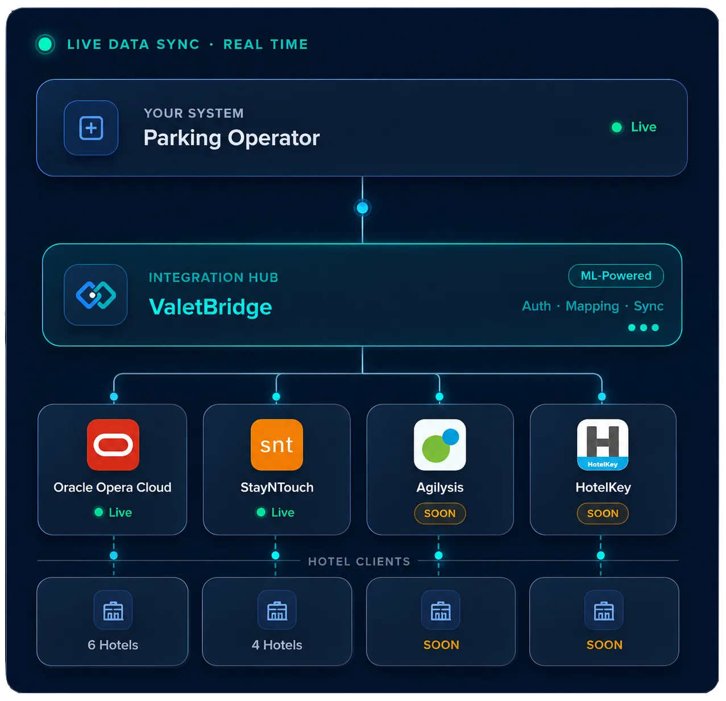726x701 pixels.
Task: Click the Live status text on Parking Operator
Action: pos(644,127)
